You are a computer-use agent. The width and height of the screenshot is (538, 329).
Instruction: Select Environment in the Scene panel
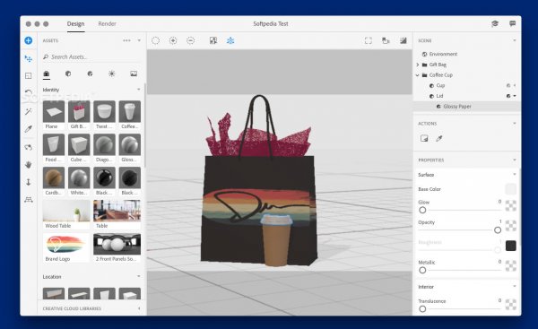(443, 54)
